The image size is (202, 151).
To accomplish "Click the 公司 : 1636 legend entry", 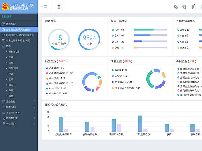I will click(x=120, y=70).
